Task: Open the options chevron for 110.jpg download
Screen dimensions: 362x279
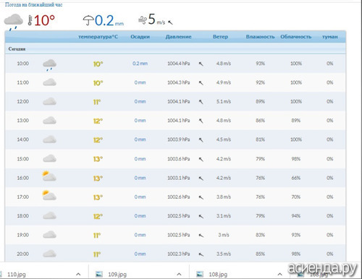Action: (78, 274)
